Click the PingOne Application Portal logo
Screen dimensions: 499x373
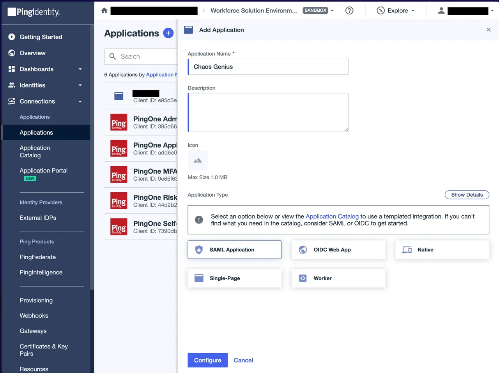[119, 148]
